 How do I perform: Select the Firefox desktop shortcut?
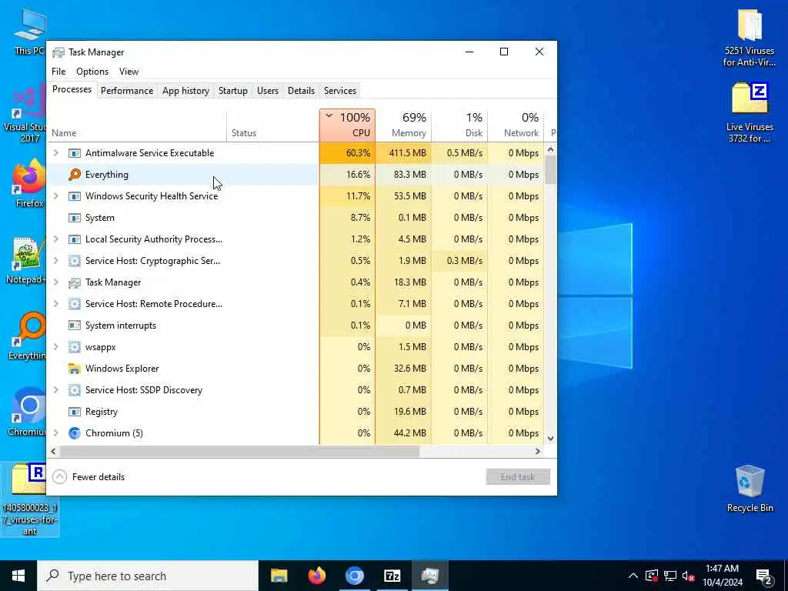tap(29, 183)
